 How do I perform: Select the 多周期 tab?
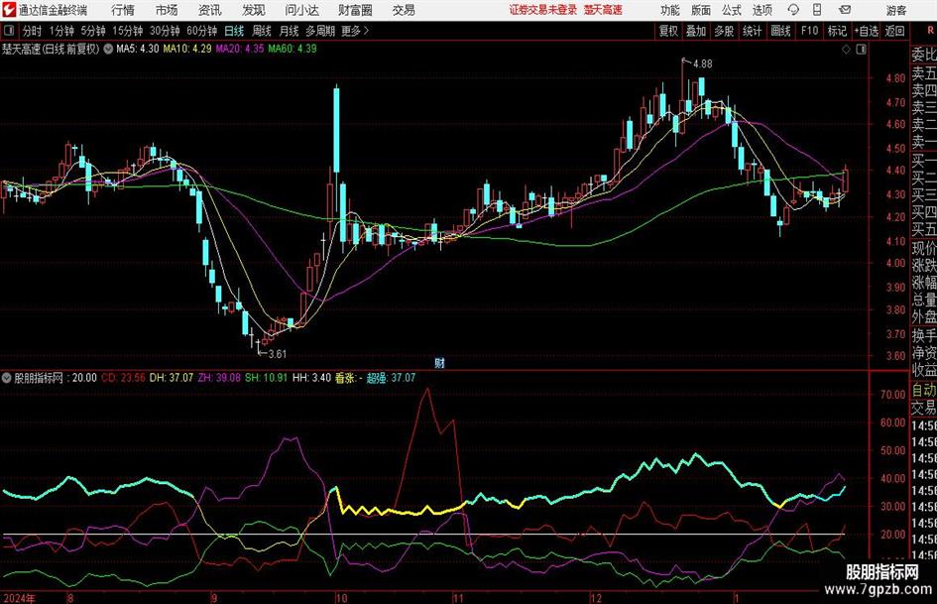[x=320, y=31]
